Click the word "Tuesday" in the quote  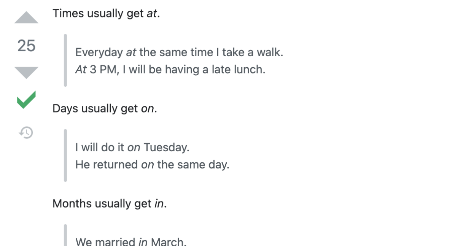point(166,147)
